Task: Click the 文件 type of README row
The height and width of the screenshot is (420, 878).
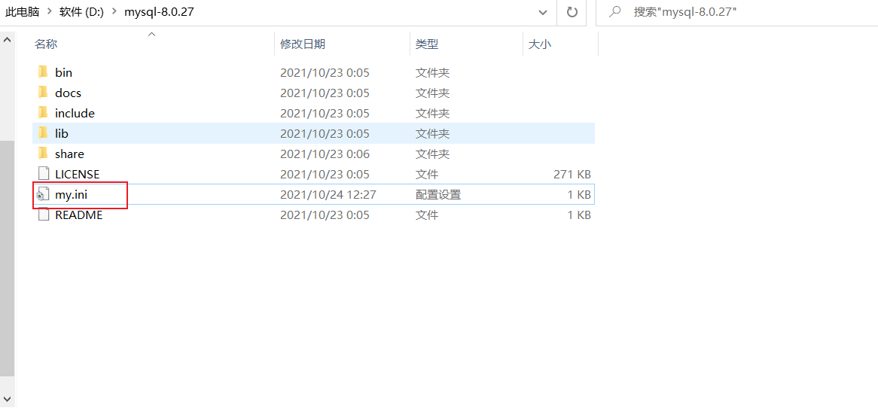Action: pos(427,215)
